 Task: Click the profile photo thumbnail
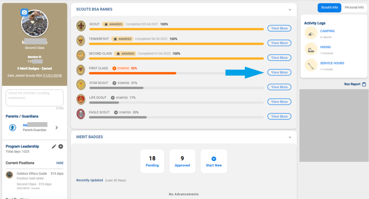(35, 23)
